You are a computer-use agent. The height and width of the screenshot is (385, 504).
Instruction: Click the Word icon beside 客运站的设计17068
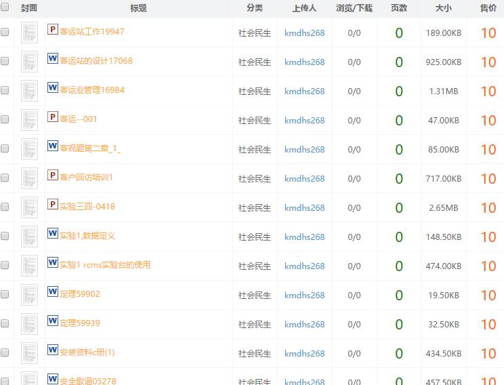click(x=52, y=59)
